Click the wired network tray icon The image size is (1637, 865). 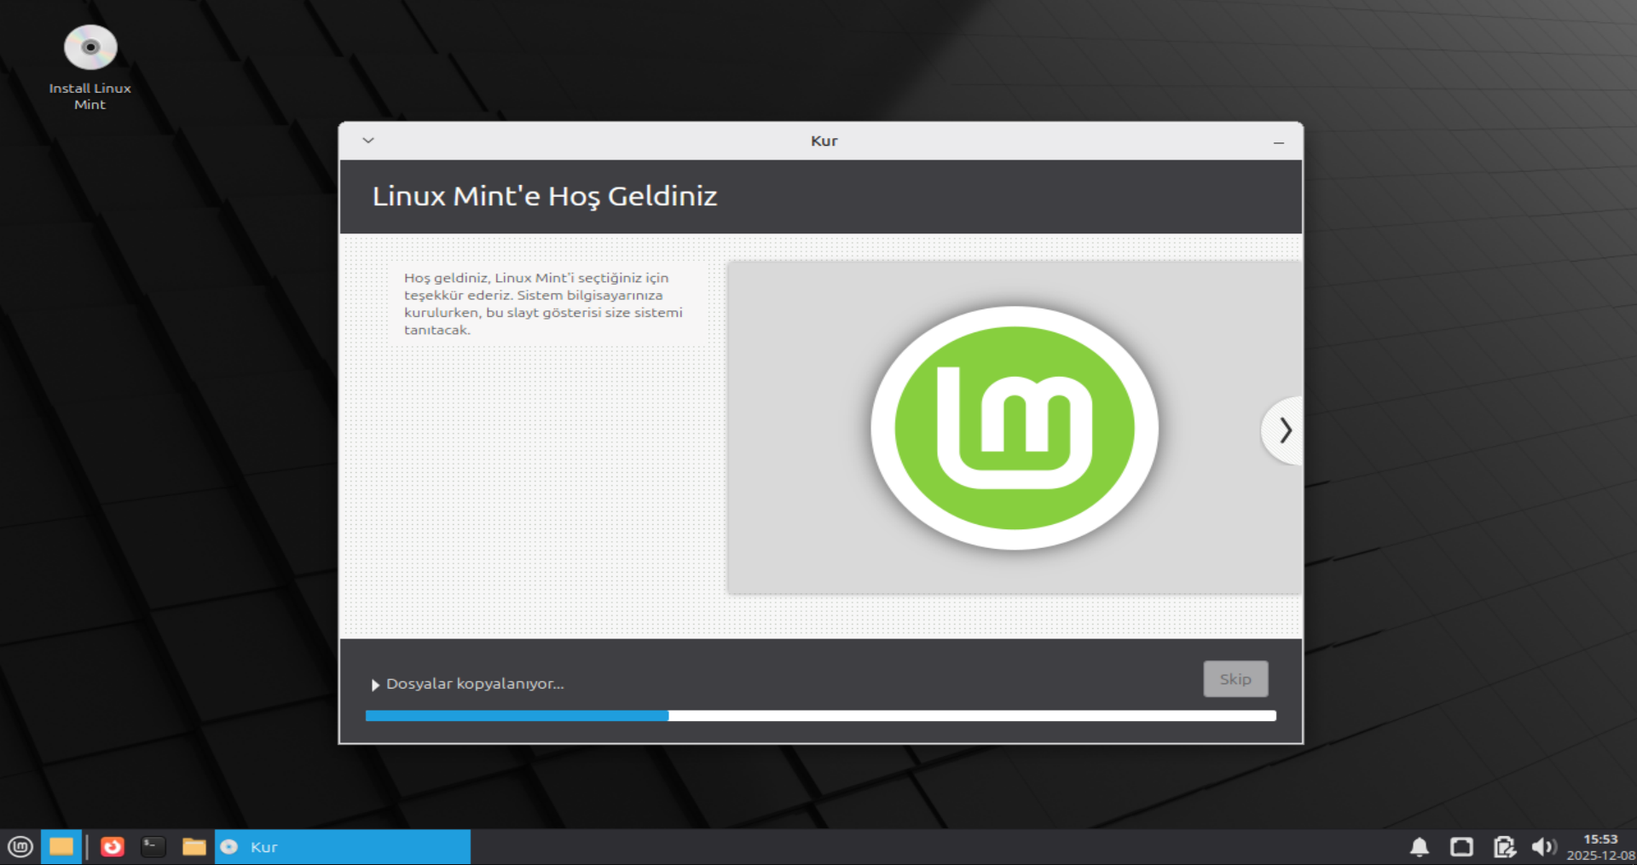1461,847
